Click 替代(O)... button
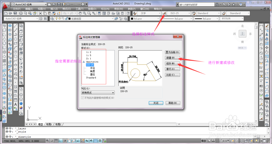272x144 pixels. click(x=172, y=69)
